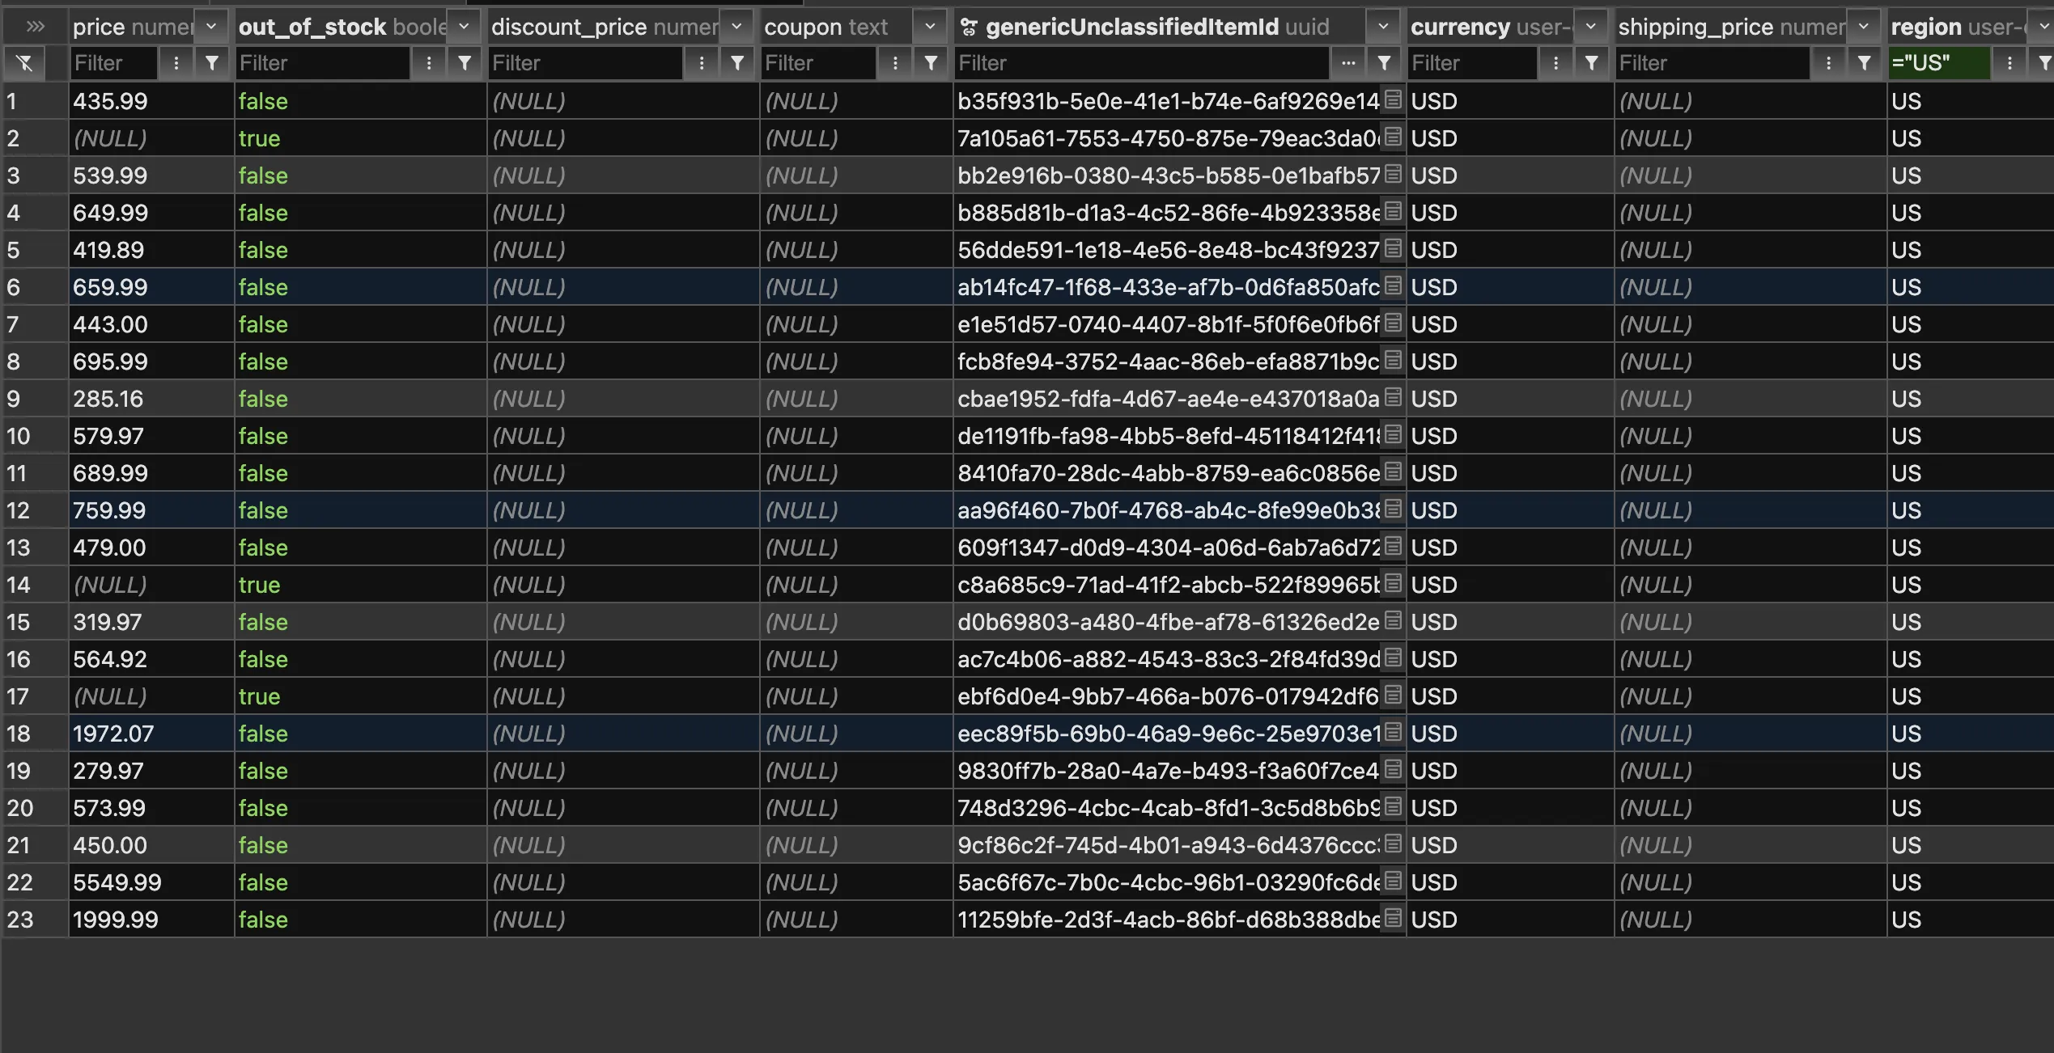Click the expand columns triple-chevron icon
The image size is (2054, 1053).
pyautogui.click(x=35, y=27)
